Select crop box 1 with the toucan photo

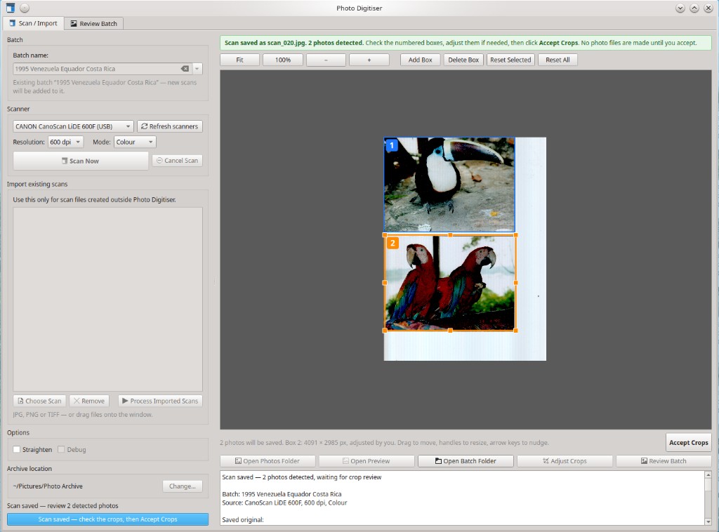coord(449,185)
